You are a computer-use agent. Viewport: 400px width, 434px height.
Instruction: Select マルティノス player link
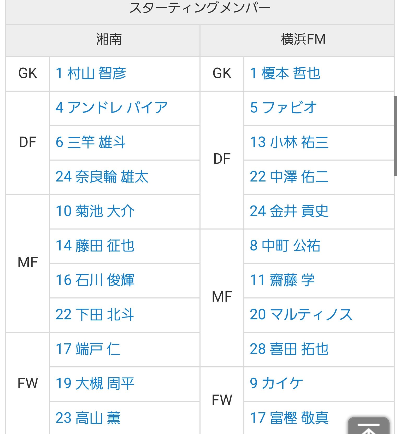pyautogui.click(x=301, y=315)
